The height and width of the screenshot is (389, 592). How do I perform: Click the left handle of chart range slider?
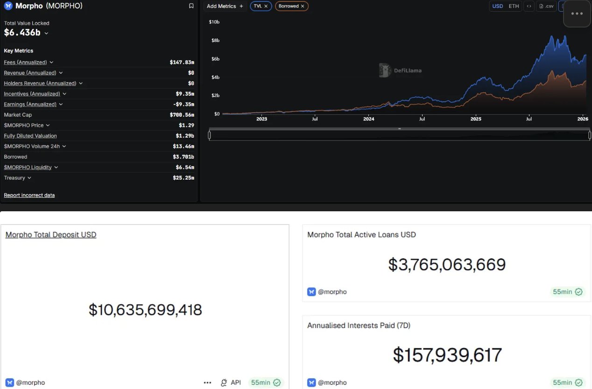coord(210,135)
